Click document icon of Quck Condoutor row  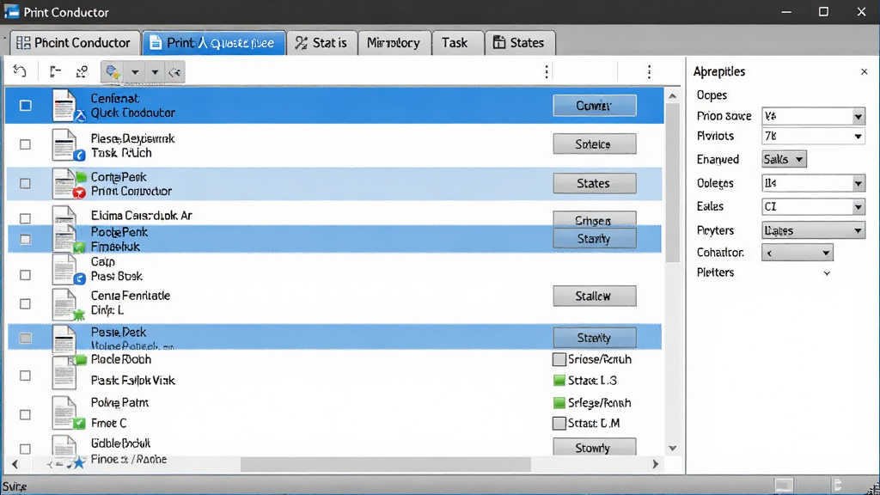67,106
